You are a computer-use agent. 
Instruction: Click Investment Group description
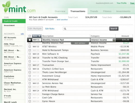coord(51,76)
